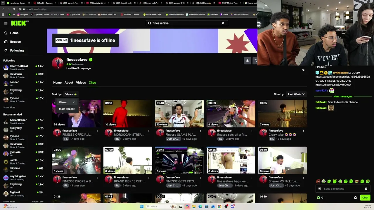Open options for FINESSE DROPS A B clip
The image size is (374, 210).
click(97, 178)
